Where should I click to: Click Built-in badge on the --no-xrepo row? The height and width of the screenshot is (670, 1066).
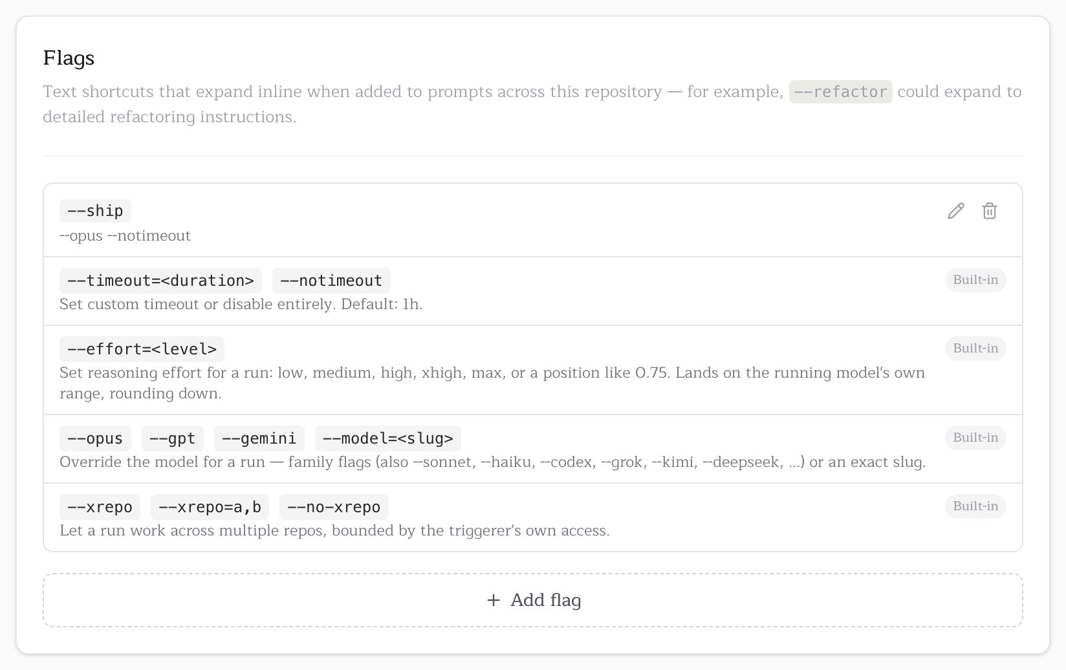(975, 506)
